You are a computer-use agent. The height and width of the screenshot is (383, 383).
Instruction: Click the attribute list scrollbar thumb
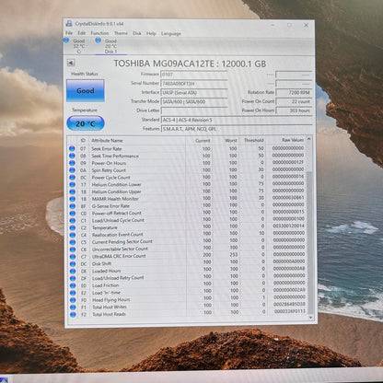(310, 242)
